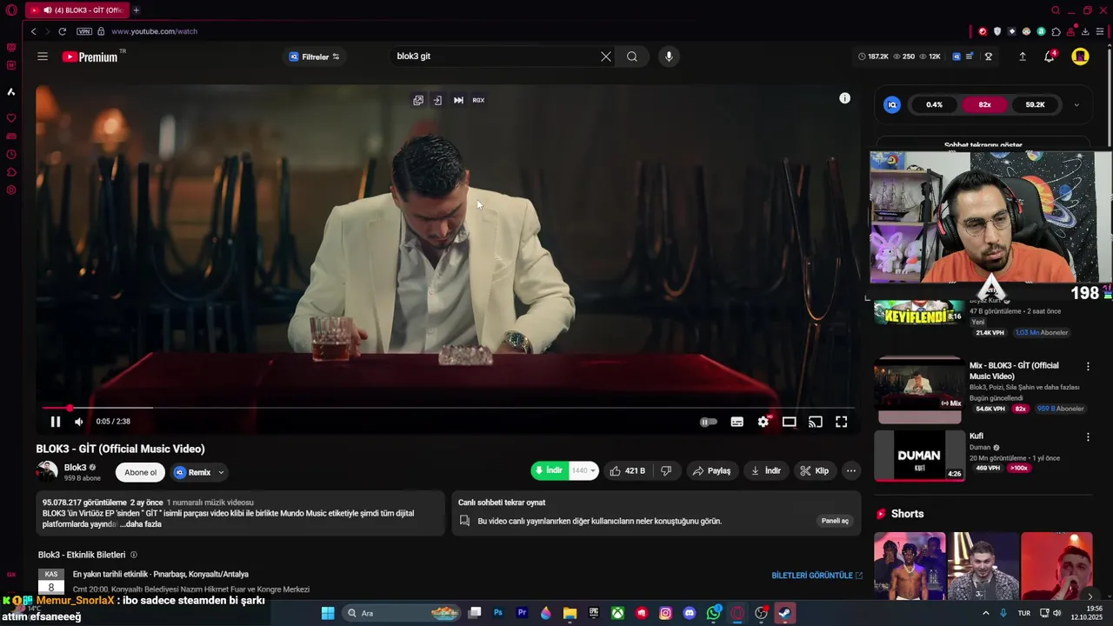Open the Kufi Duman video thumbnail
This screenshot has height=626, width=1113.
[x=919, y=456]
